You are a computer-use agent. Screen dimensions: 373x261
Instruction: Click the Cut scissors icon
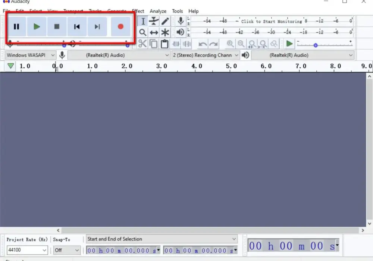click(142, 44)
